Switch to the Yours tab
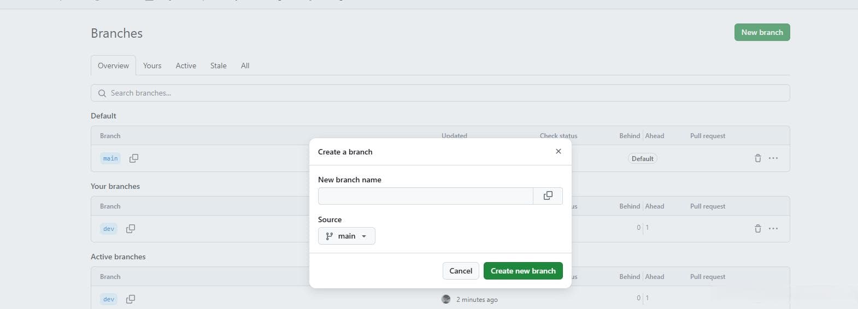 [152, 66]
